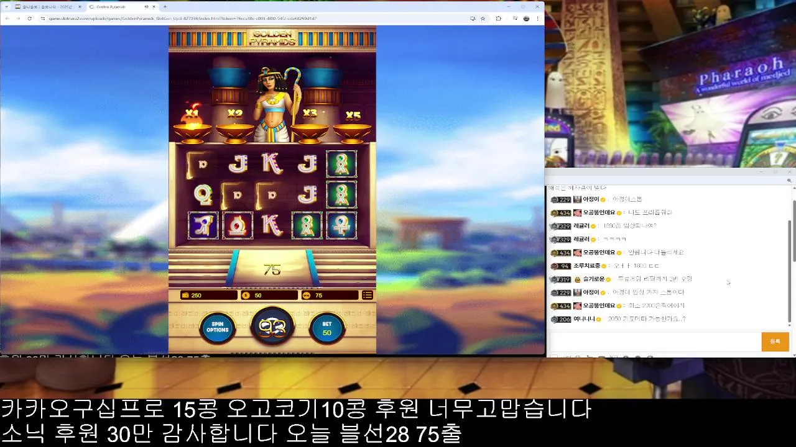Image resolution: width=796 pixels, height=447 pixels.
Task: Click the chat message input field
Action: pos(655,341)
